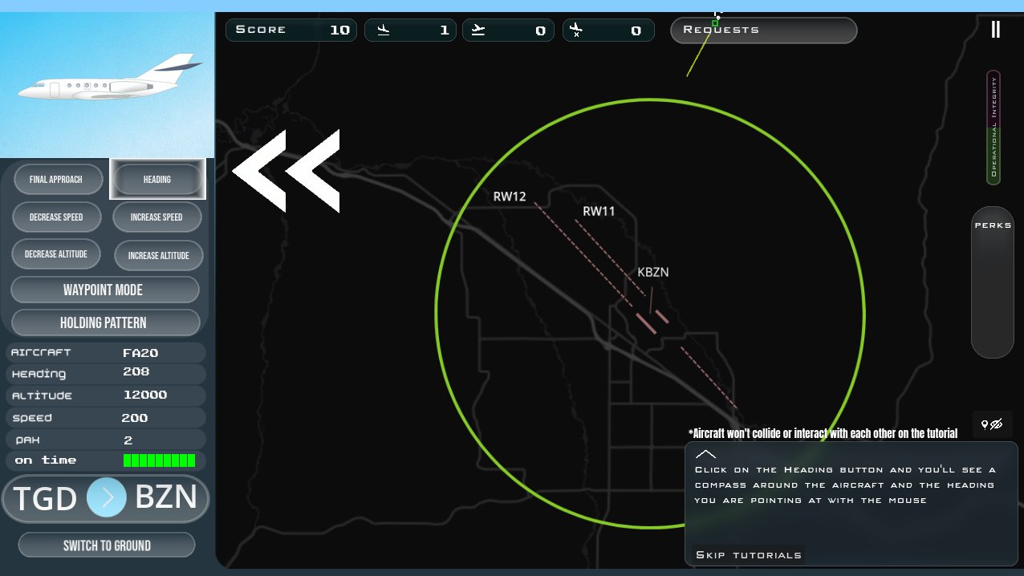Click the landed aircraft counter icon
The height and width of the screenshot is (576, 1024).
[384, 30]
